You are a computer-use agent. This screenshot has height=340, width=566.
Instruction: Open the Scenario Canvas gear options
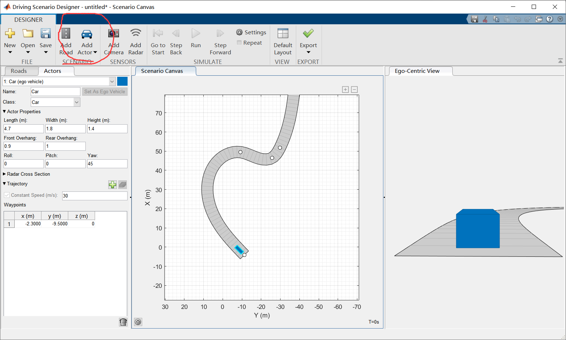[138, 322]
